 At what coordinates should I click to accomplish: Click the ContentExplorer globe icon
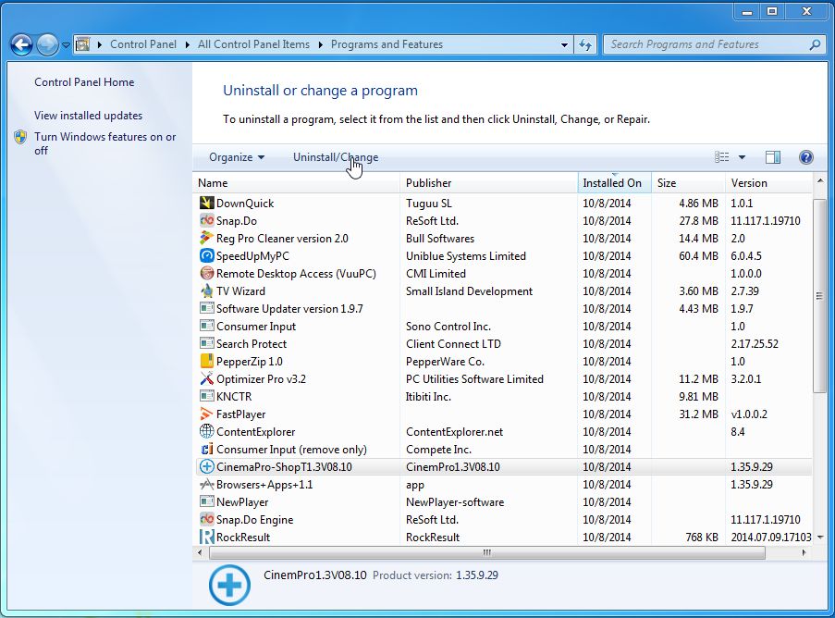pyautogui.click(x=207, y=432)
